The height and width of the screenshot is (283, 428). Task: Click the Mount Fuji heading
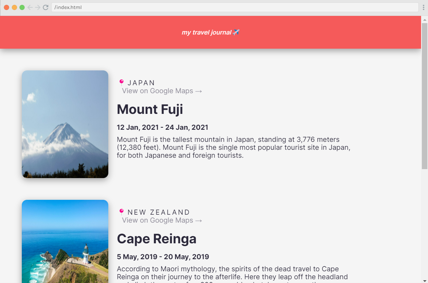(149, 109)
